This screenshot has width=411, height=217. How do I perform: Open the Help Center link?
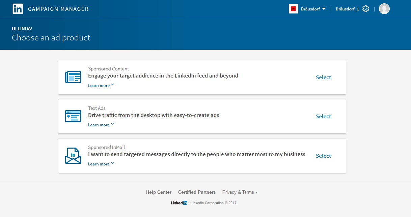click(159, 192)
